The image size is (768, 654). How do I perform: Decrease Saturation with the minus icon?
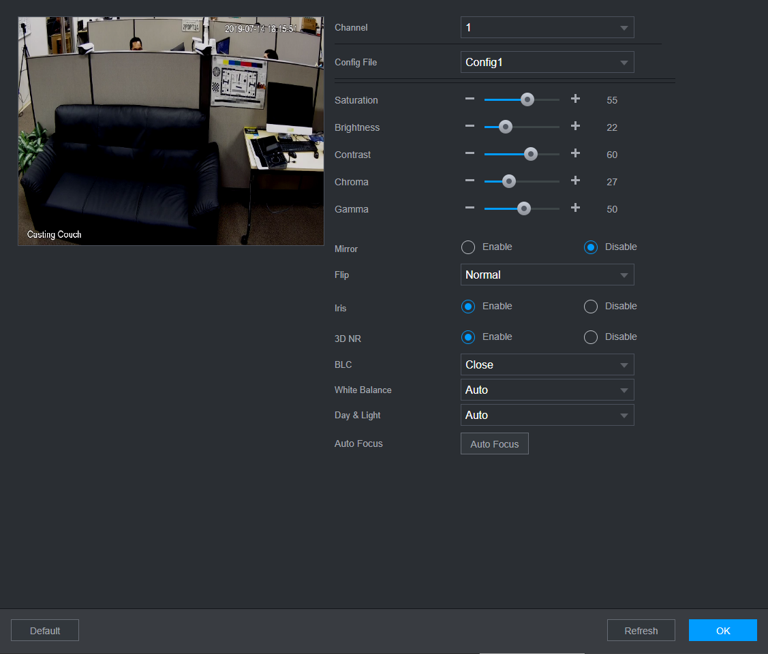click(x=470, y=99)
